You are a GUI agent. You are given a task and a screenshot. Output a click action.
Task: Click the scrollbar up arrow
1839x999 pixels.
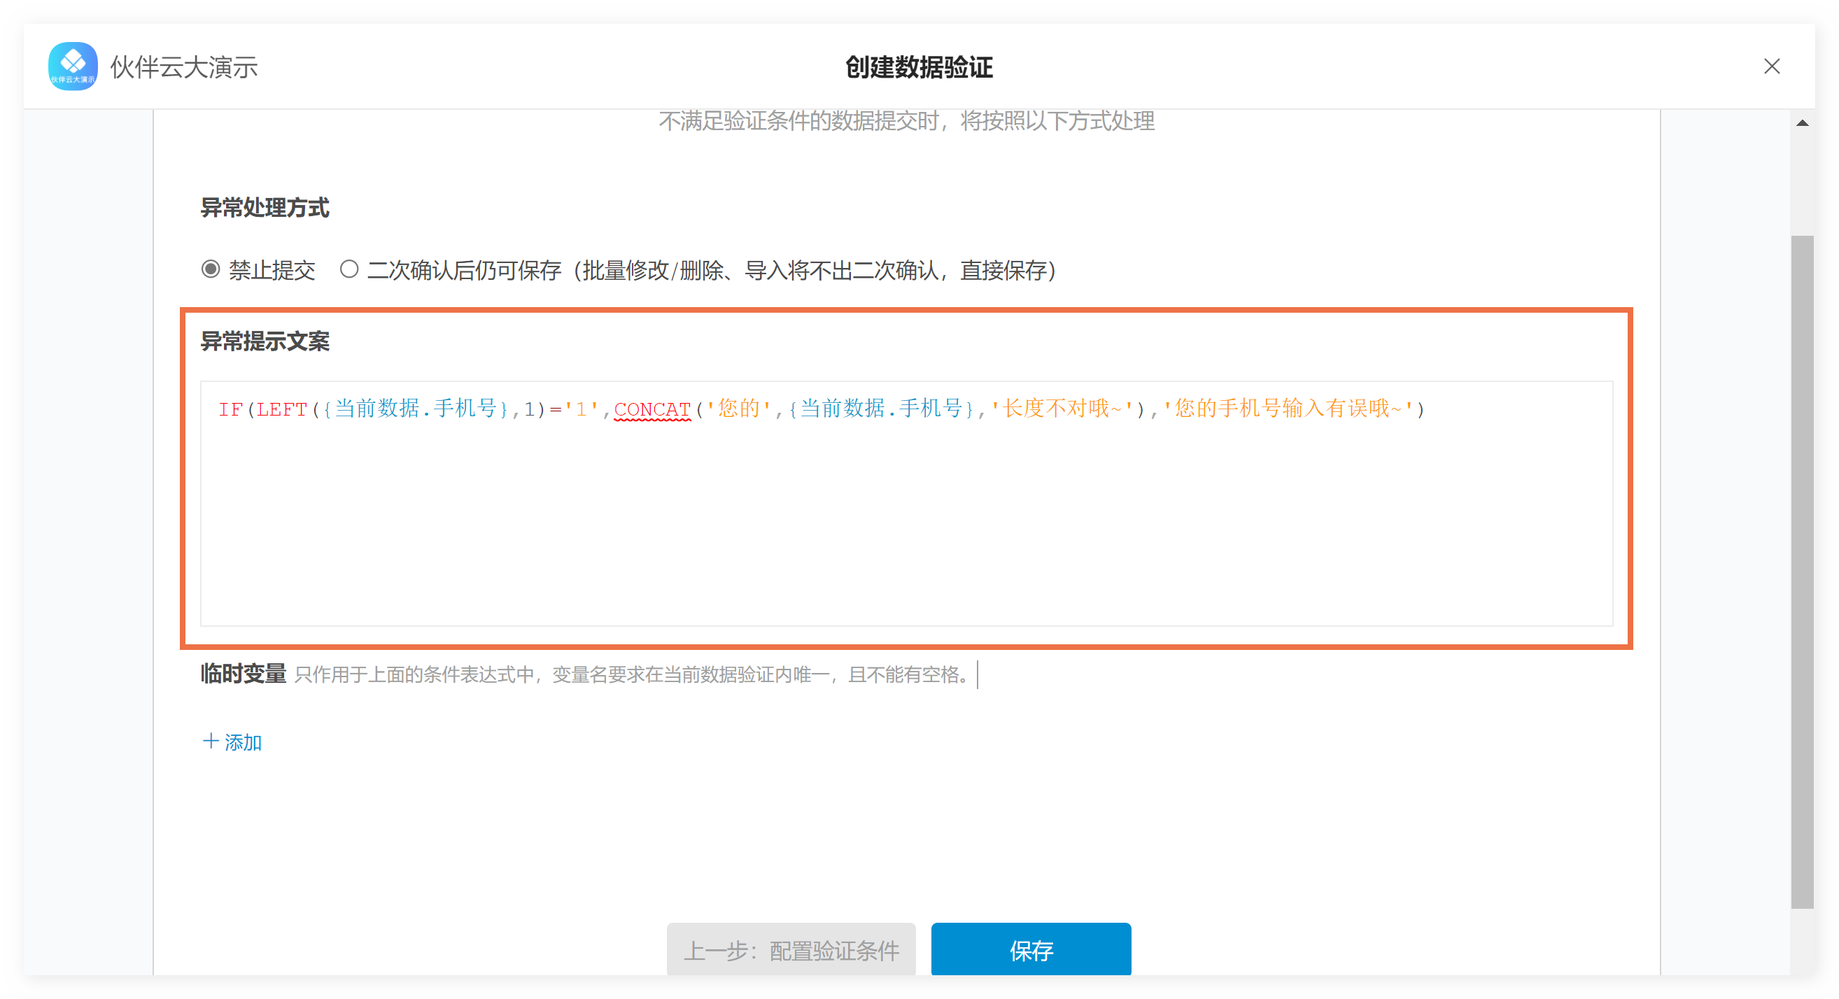tap(1802, 123)
